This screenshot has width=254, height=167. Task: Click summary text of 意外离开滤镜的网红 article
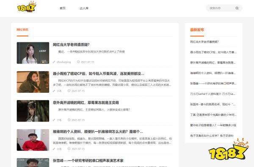pos(94,110)
